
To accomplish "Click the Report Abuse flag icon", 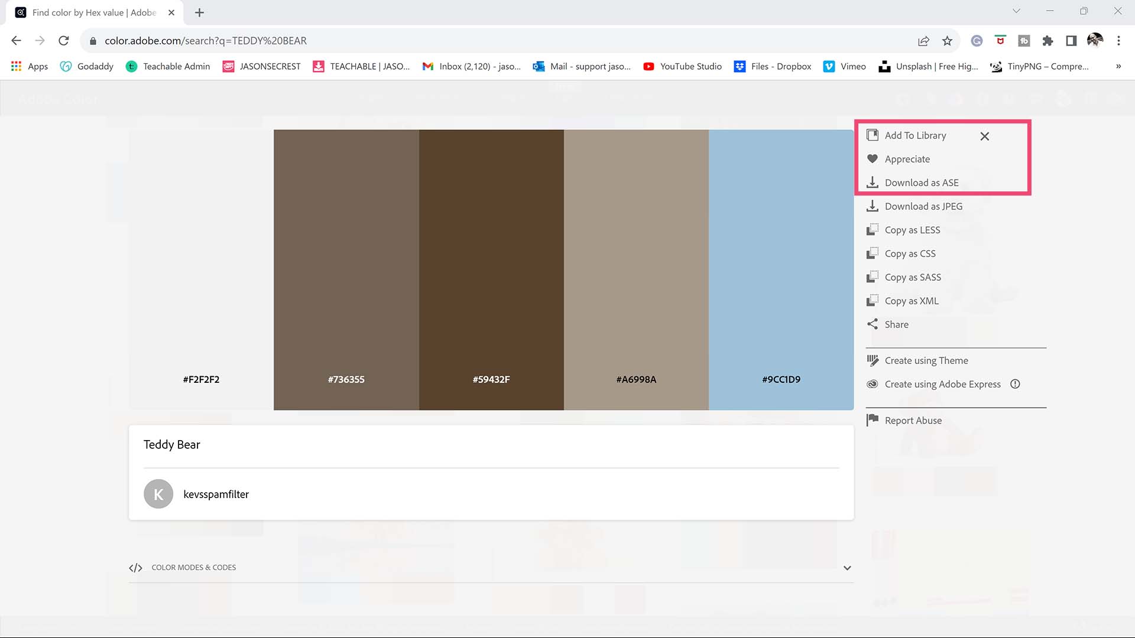I will pos(872,420).
